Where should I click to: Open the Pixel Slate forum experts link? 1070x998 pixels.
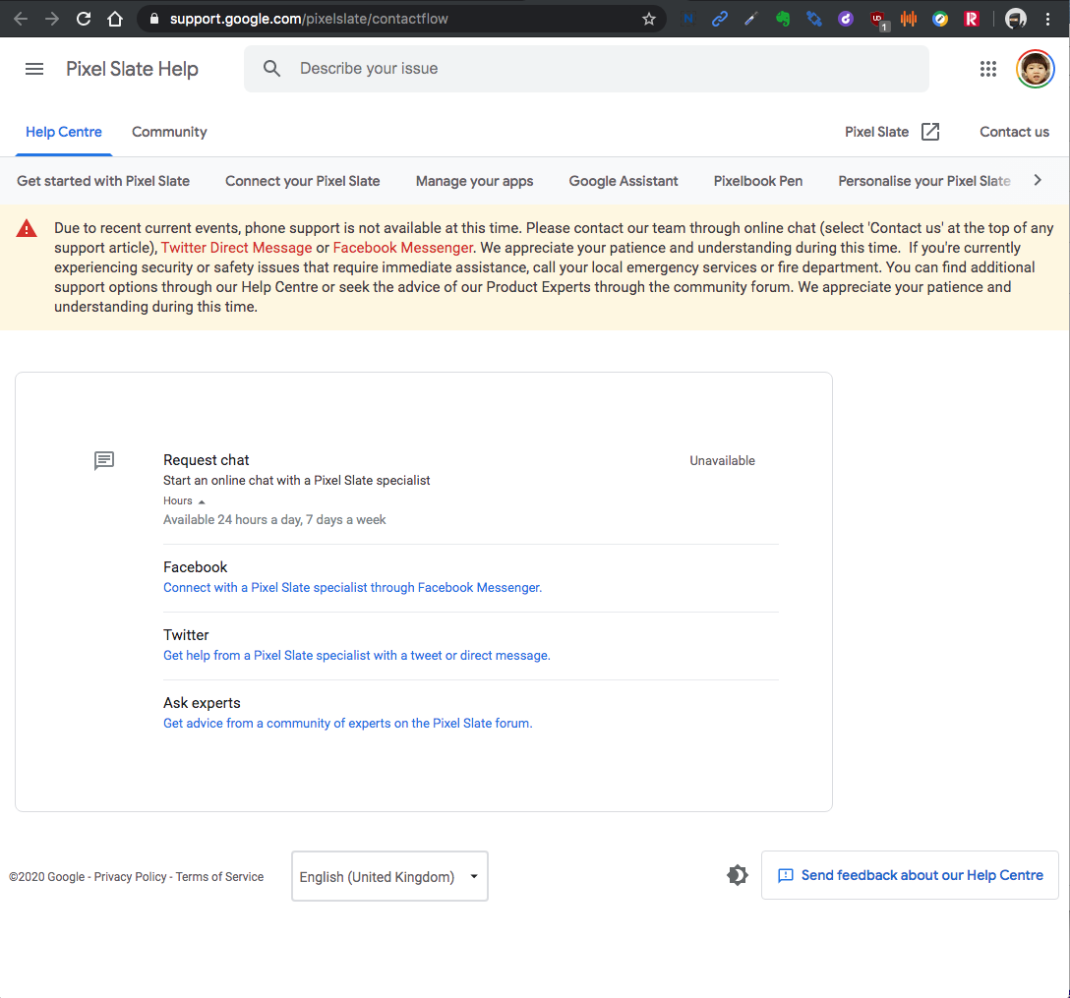[x=347, y=723]
